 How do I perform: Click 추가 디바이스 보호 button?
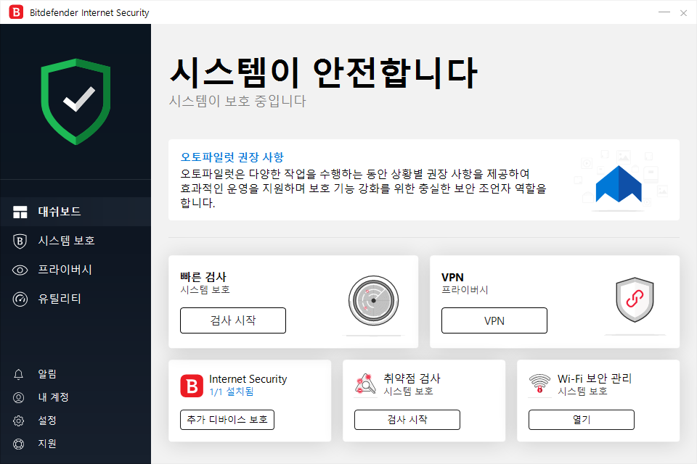(x=227, y=420)
